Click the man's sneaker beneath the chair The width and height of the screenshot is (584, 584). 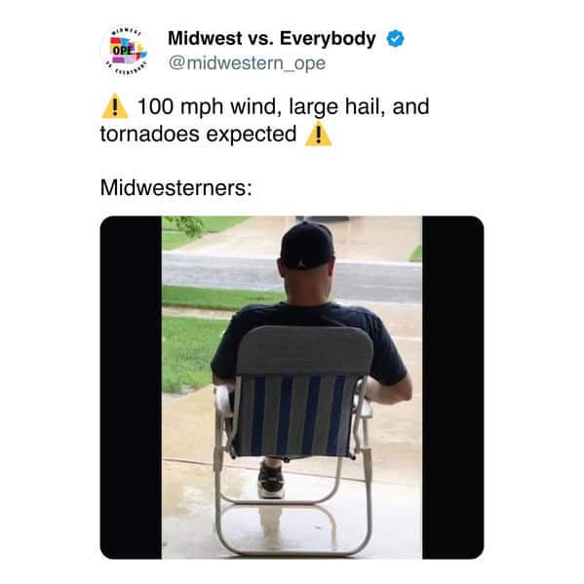[271, 480]
